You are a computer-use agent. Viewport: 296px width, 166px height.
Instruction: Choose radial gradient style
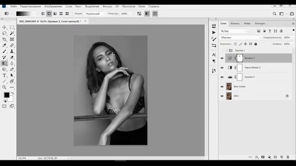49,14
